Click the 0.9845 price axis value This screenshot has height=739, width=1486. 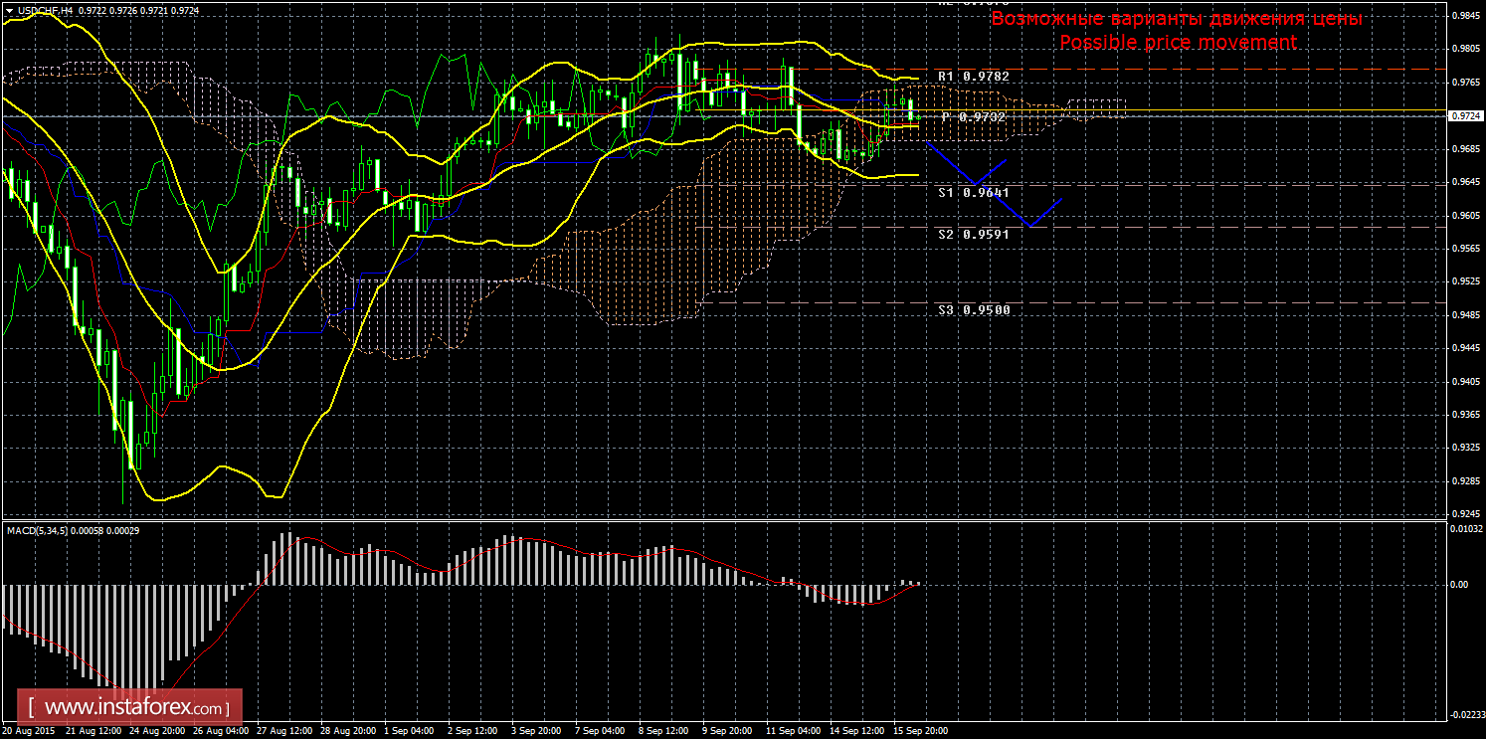1464,15
